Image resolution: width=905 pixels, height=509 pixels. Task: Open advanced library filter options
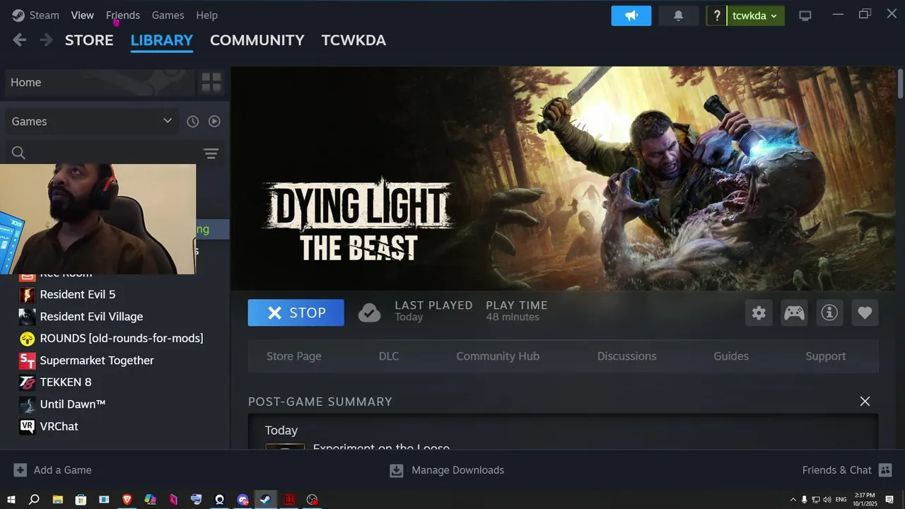point(211,153)
